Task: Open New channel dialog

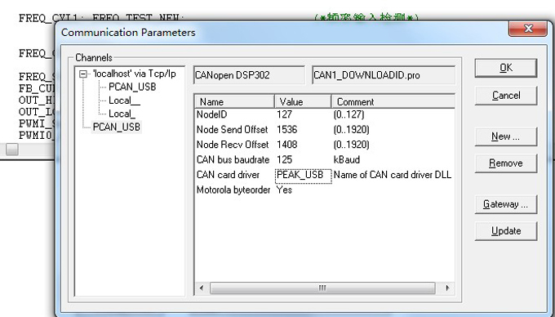Action: (506, 136)
